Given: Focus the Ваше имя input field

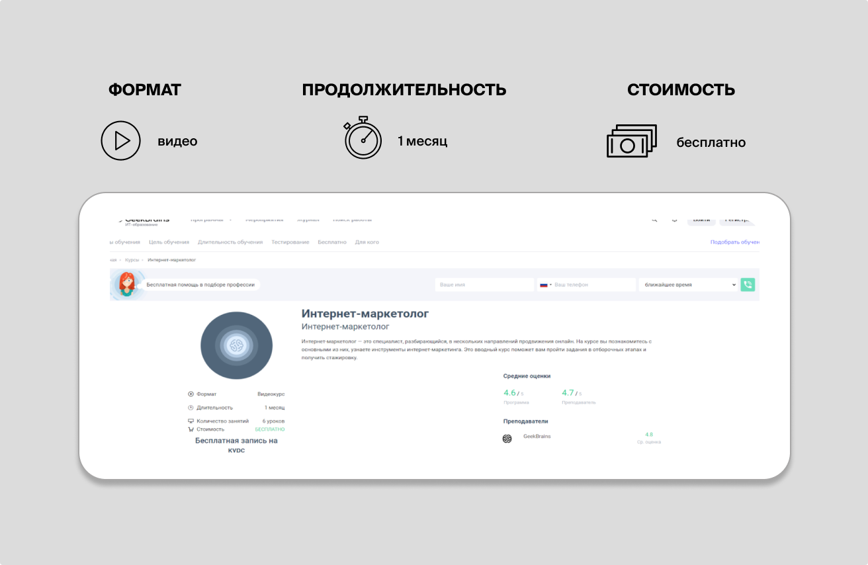Looking at the screenshot, I should click(x=484, y=284).
